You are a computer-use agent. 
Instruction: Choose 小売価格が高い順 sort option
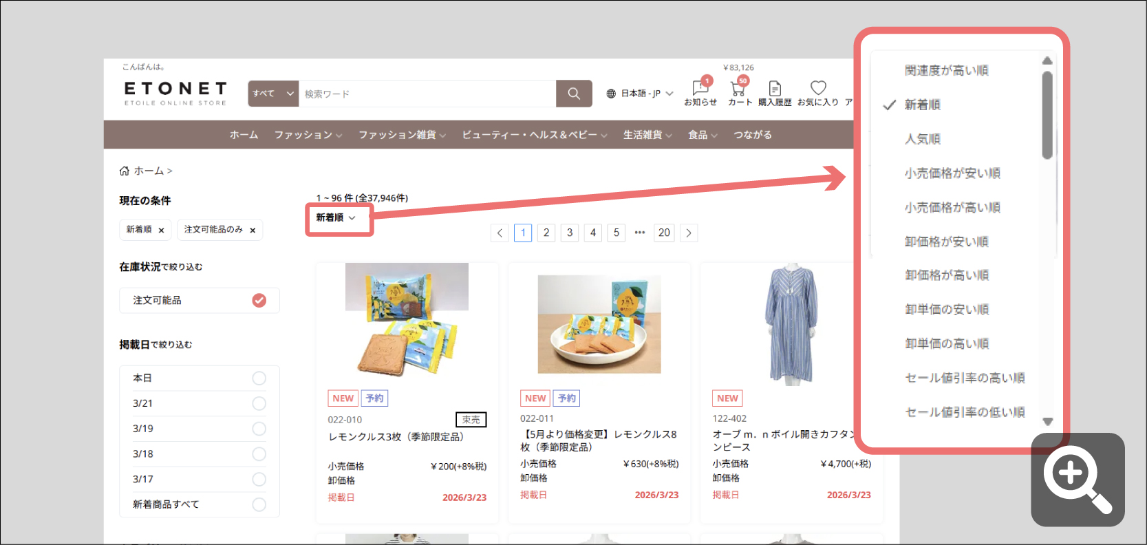(x=952, y=207)
